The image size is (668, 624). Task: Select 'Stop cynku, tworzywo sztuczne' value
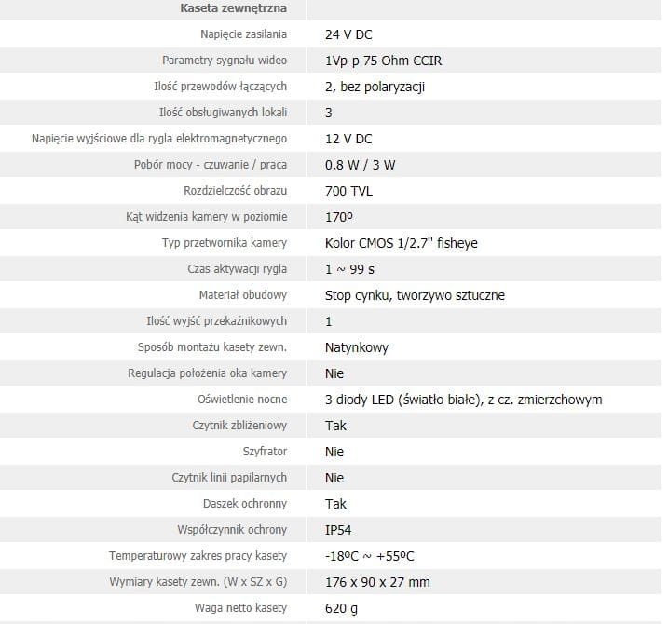point(415,295)
